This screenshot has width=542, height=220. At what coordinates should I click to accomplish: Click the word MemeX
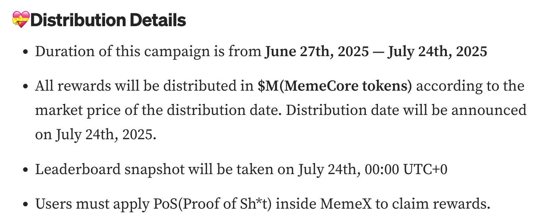tap(346, 204)
